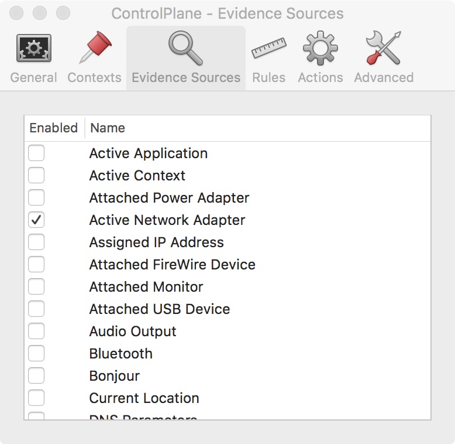
Task: Open the Contexts pushpin icon
Action: [x=95, y=47]
